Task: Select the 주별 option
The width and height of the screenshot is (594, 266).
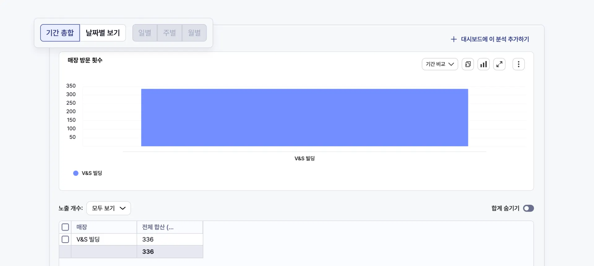Action: (170, 33)
